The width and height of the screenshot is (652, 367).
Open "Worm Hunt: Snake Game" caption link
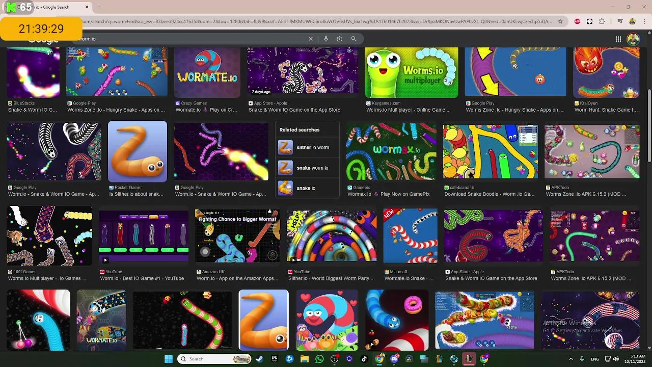(x=606, y=110)
